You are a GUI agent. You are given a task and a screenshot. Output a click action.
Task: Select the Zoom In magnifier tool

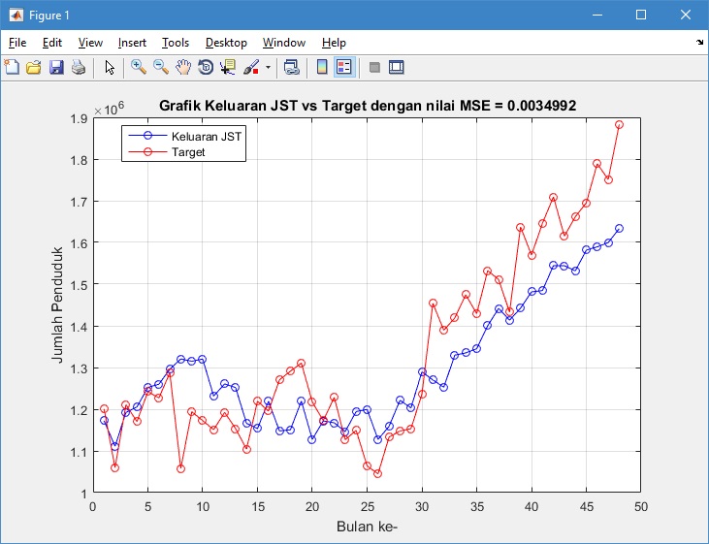pyautogui.click(x=139, y=67)
